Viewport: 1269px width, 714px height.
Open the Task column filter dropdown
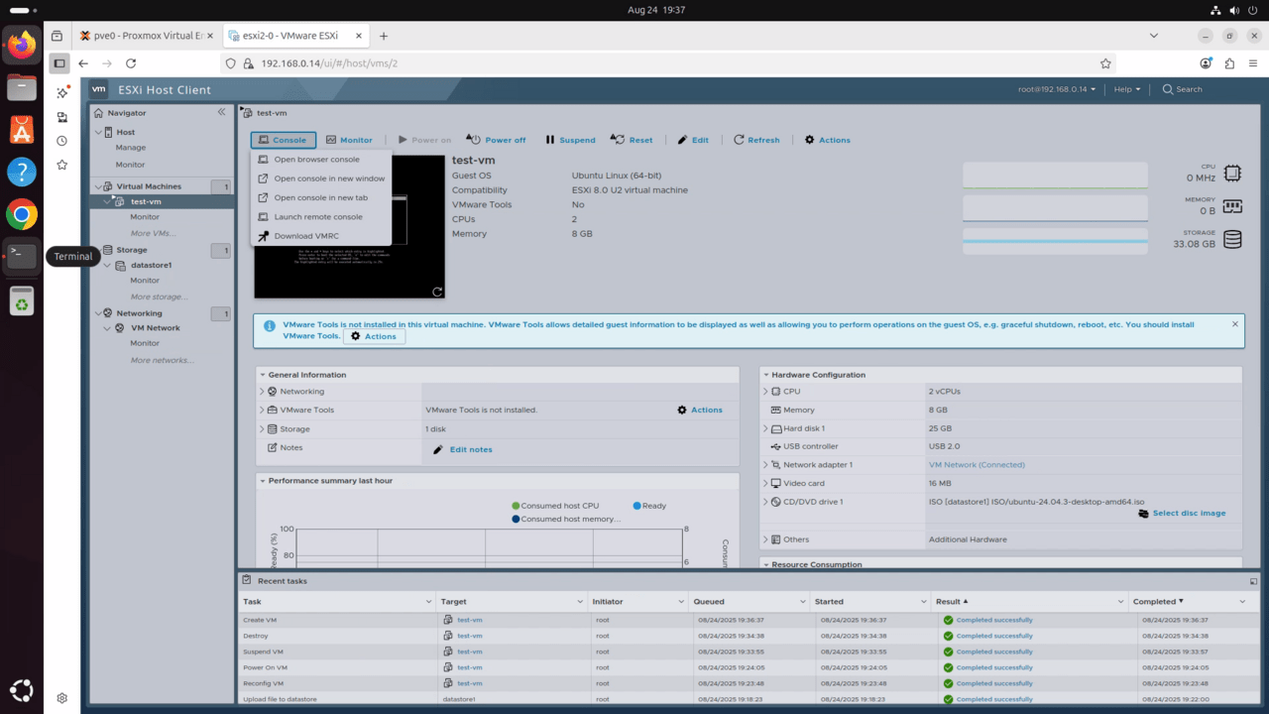[428, 602]
